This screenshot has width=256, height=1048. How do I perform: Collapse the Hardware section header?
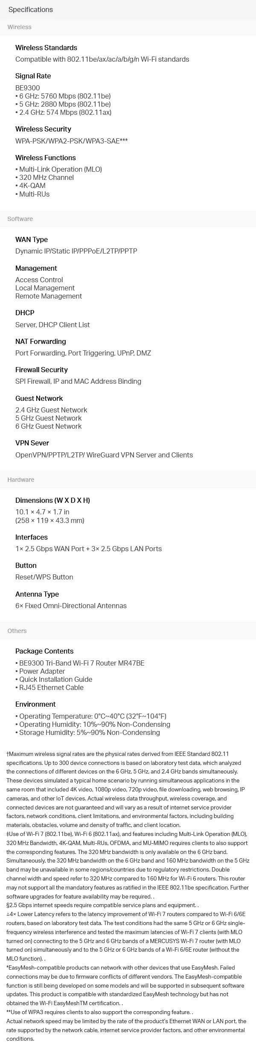[x=21, y=480]
